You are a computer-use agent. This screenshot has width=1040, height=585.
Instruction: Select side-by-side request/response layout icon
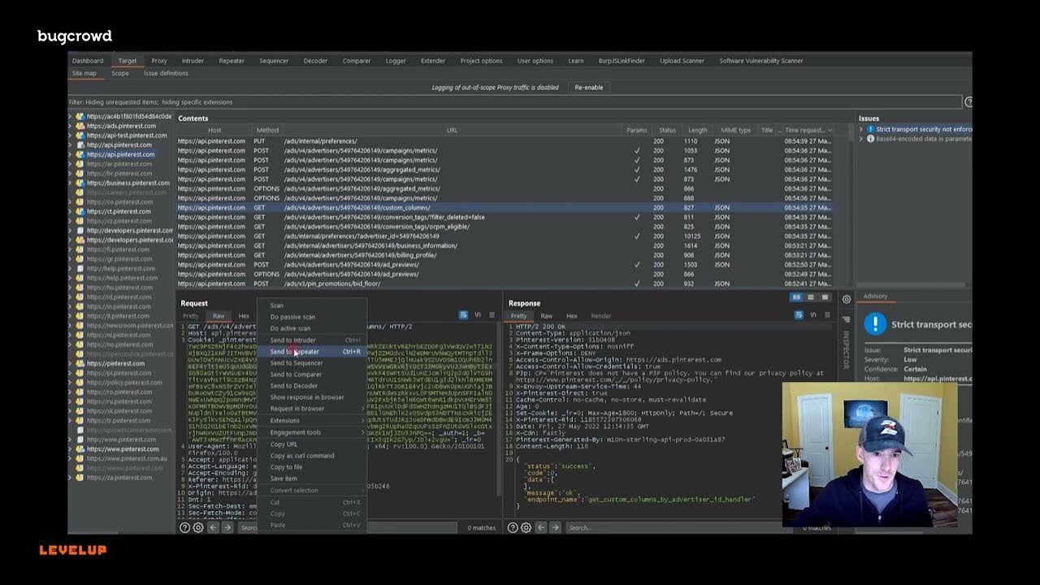pos(797,298)
